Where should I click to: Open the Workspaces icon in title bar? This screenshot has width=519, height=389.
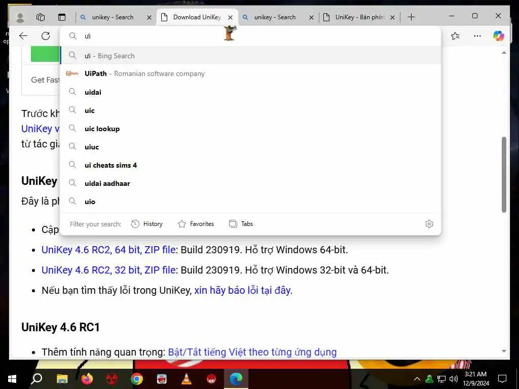(41, 17)
